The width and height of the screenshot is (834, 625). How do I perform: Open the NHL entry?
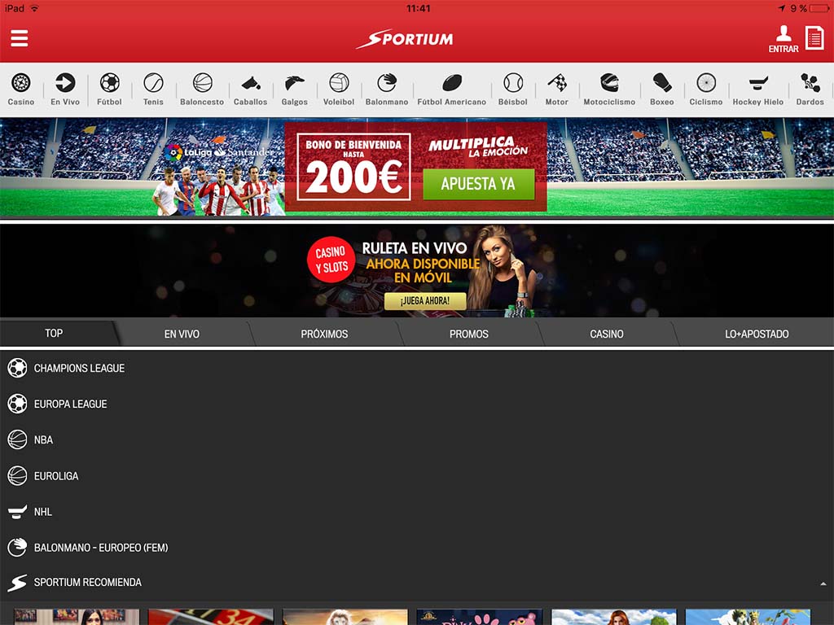click(417, 511)
